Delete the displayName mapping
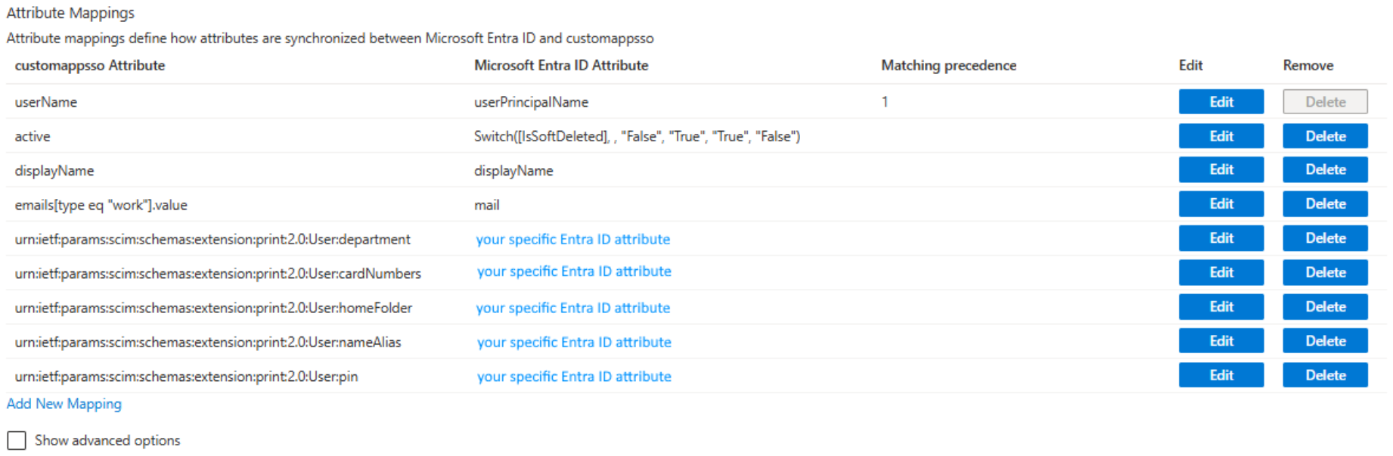The height and width of the screenshot is (456, 1393). point(1325,169)
